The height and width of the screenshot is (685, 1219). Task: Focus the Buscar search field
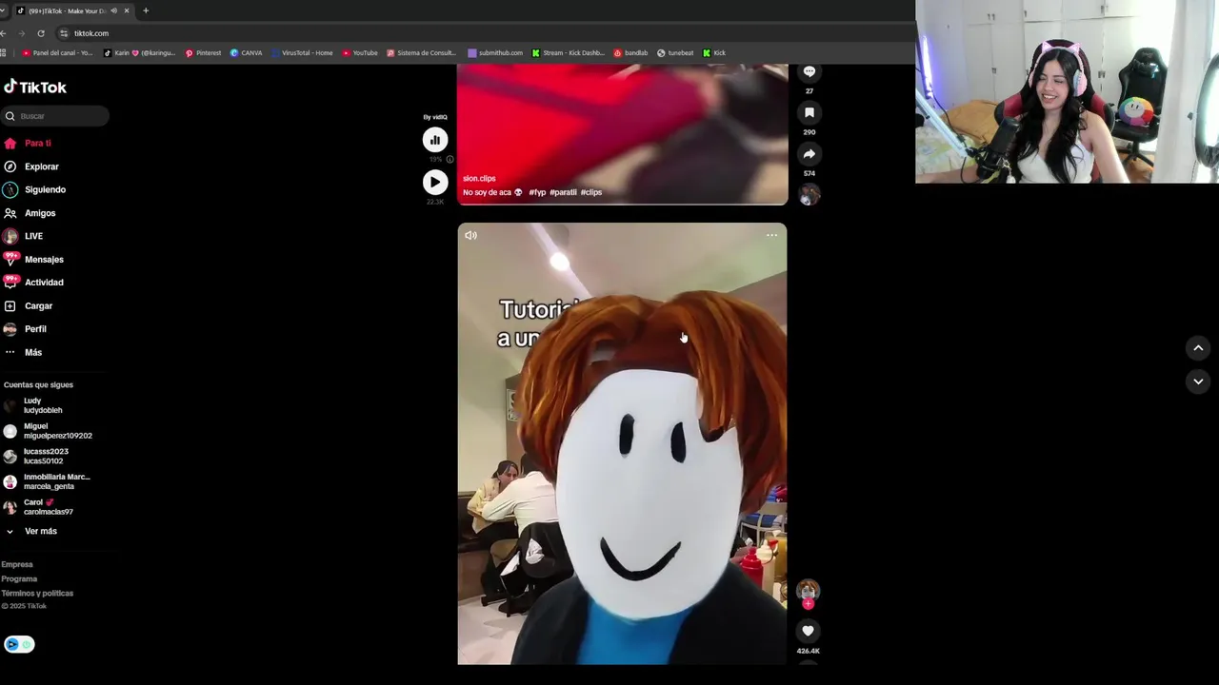[55, 116]
